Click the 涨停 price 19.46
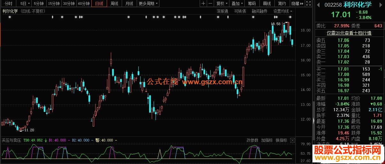Image resolution: width=385 pixels, height=164 pixels. click(343, 133)
